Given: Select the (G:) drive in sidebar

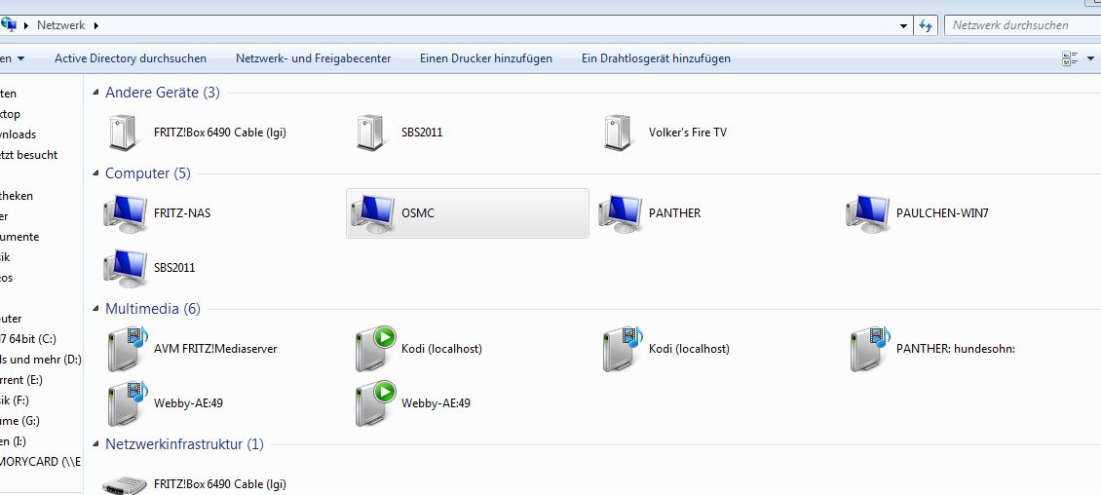Looking at the screenshot, I should (x=20, y=421).
